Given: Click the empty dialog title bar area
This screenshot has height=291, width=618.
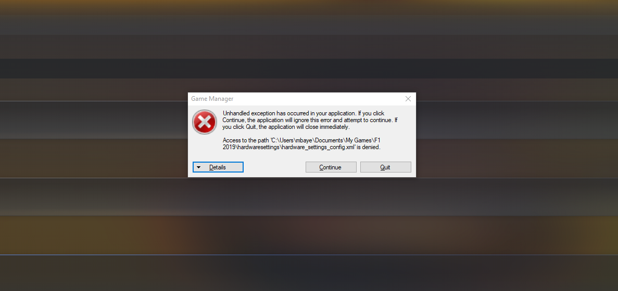Looking at the screenshot, I should click(x=316, y=99).
